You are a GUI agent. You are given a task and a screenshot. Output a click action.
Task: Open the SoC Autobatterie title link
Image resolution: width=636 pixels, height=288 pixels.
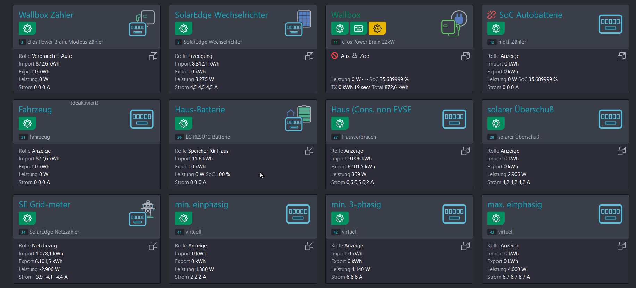tap(531, 15)
